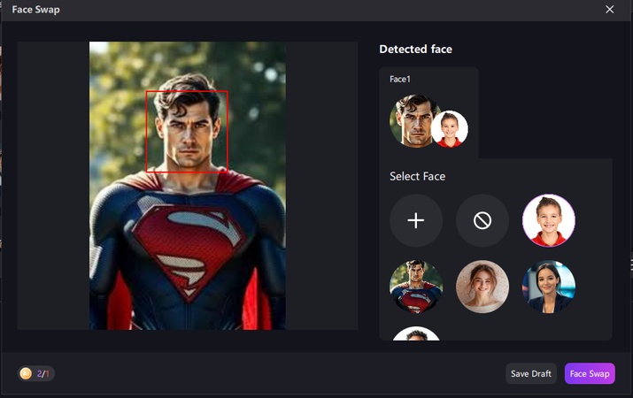Image resolution: width=633 pixels, height=398 pixels.
Task: Click the small child face overlay on Face1
Action: (450, 129)
